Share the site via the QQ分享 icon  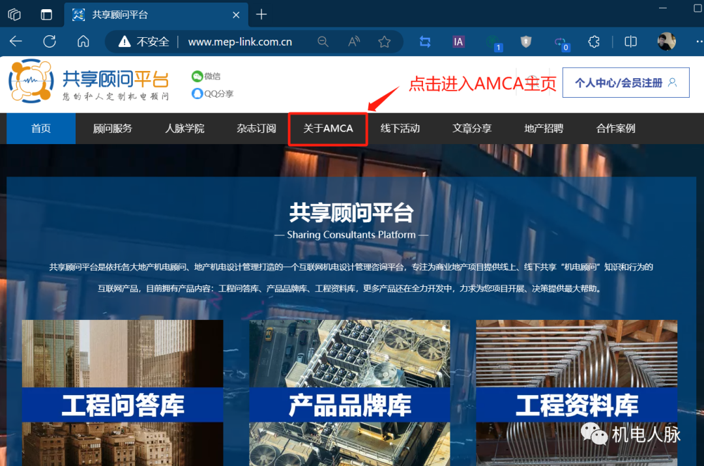point(207,93)
